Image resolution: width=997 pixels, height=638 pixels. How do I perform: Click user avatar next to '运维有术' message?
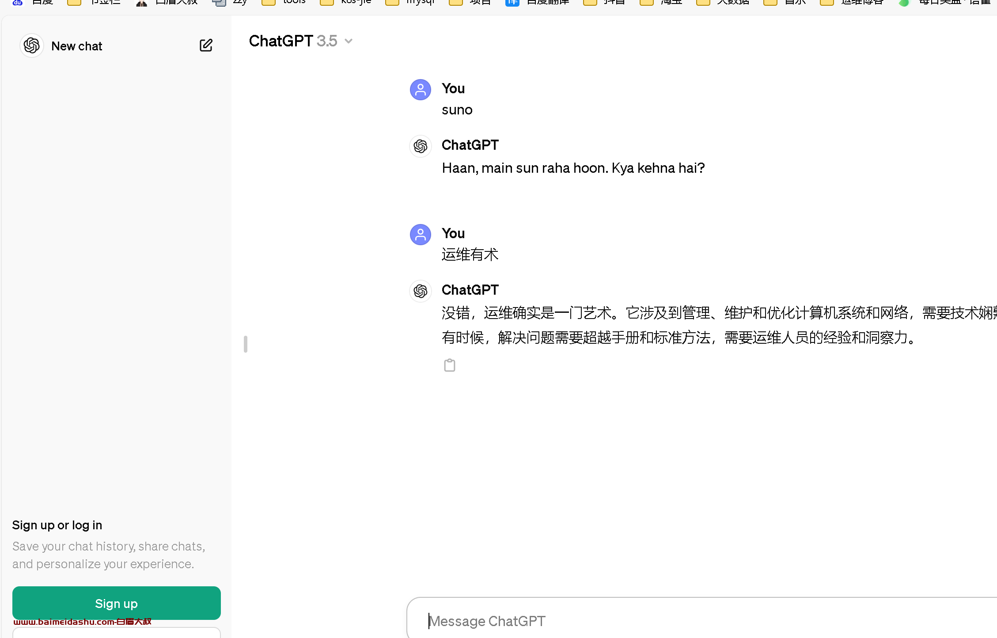coord(421,235)
